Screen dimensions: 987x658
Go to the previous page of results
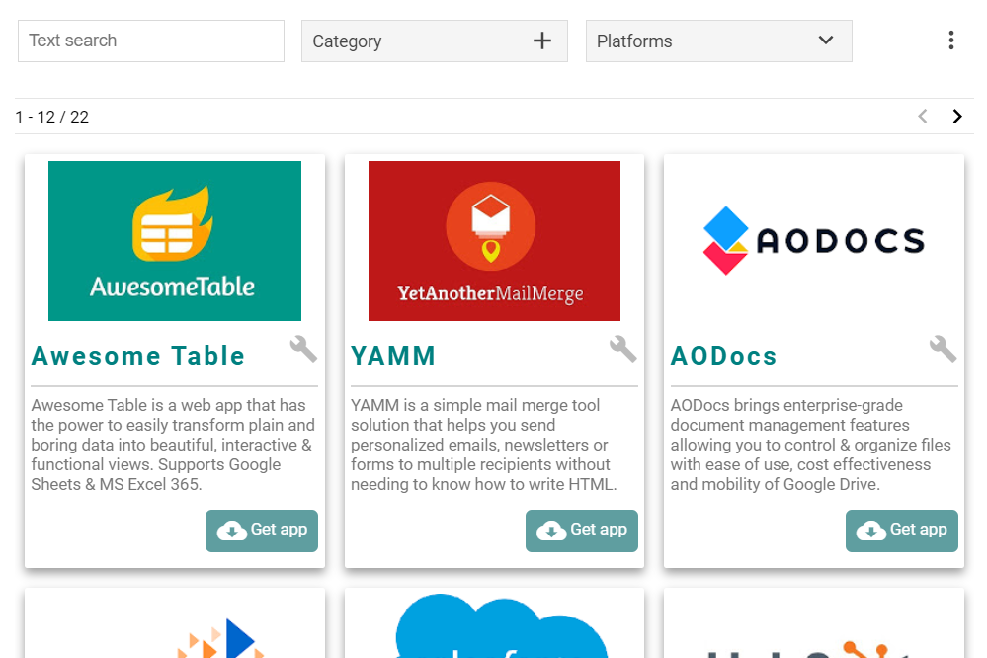(x=923, y=117)
